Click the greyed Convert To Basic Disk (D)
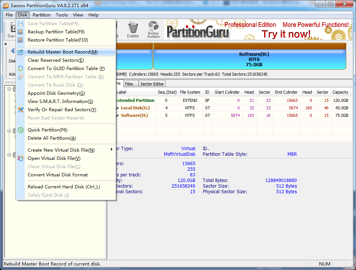 point(55,85)
